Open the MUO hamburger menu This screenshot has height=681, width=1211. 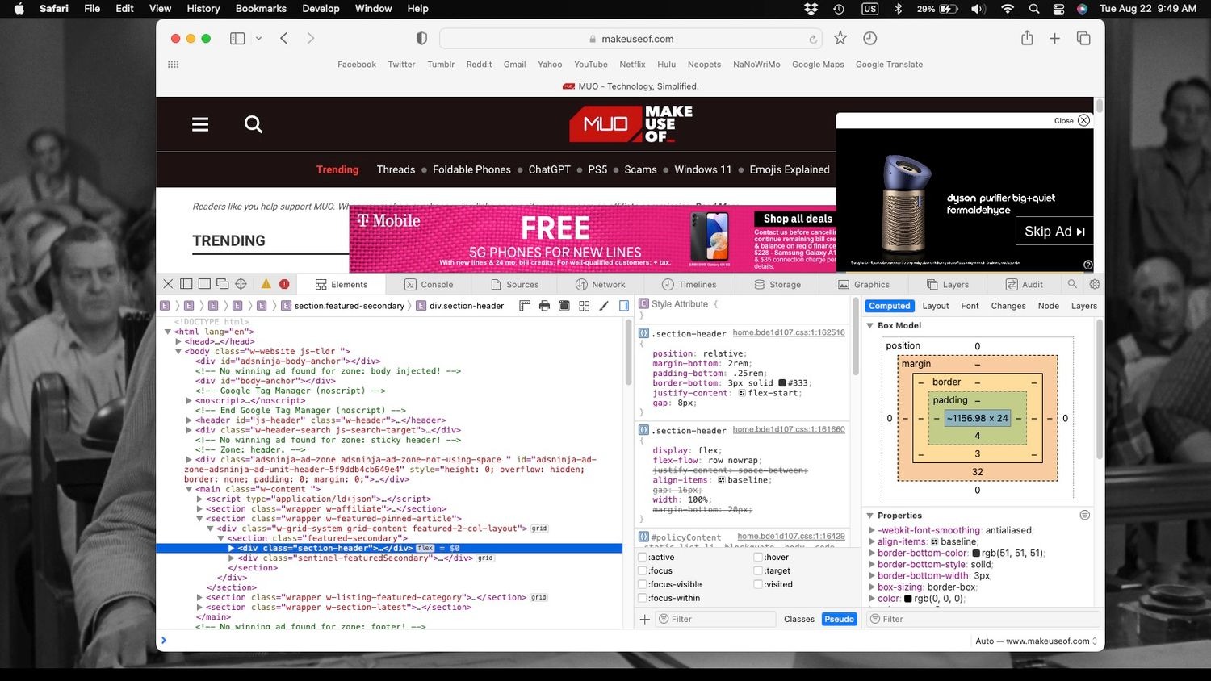pyautogui.click(x=200, y=124)
